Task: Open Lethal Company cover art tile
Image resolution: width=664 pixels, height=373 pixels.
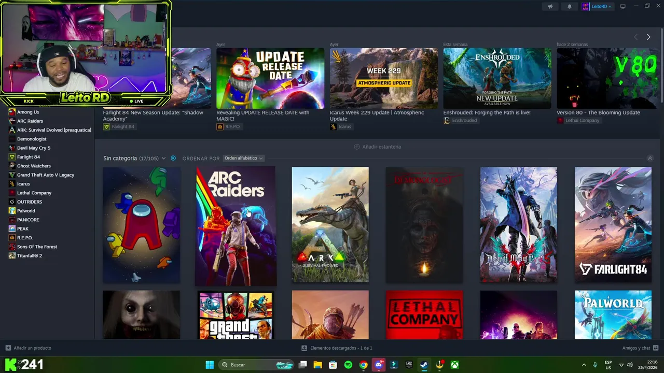Action: pos(424,315)
